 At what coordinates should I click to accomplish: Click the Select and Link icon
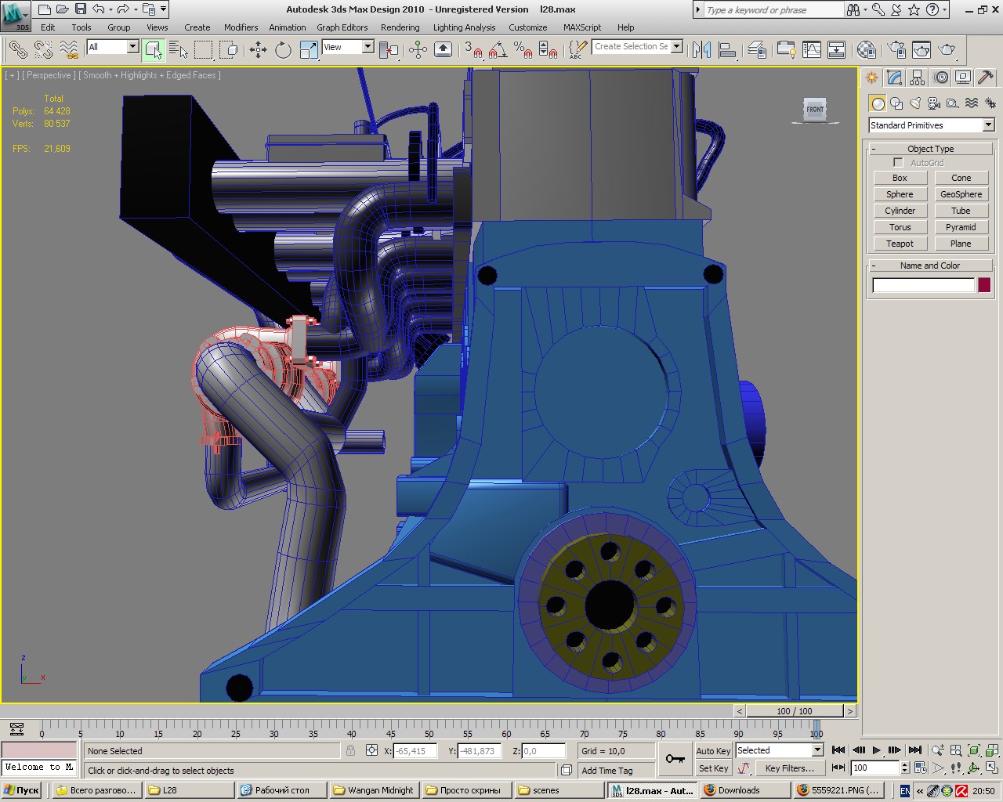(17, 50)
